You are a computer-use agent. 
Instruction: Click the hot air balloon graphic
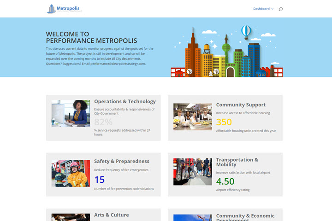247,31
